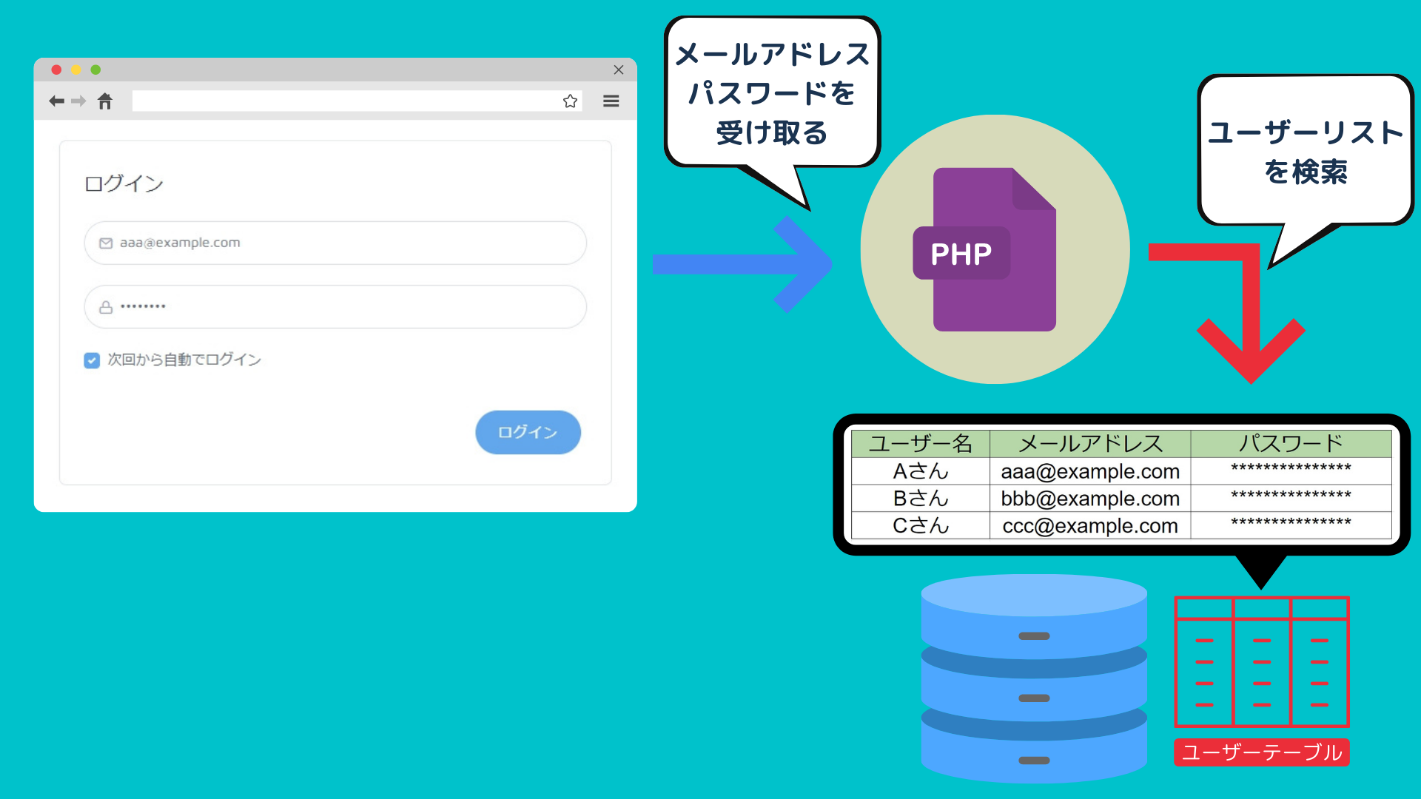Click the 次回から自動でログイン label text

(184, 360)
